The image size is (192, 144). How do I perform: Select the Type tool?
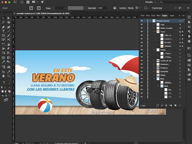point(3,31)
